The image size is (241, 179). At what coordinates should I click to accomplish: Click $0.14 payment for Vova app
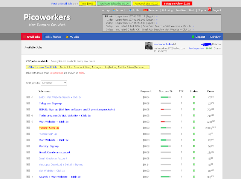tap(146, 165)
